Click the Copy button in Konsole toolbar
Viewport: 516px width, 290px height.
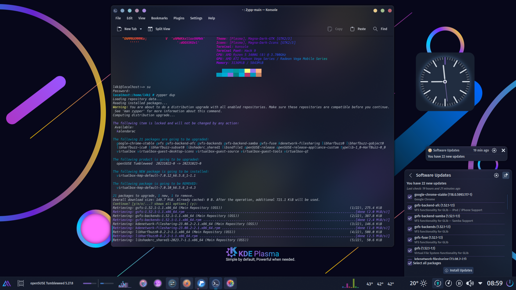tap(335, 29)
